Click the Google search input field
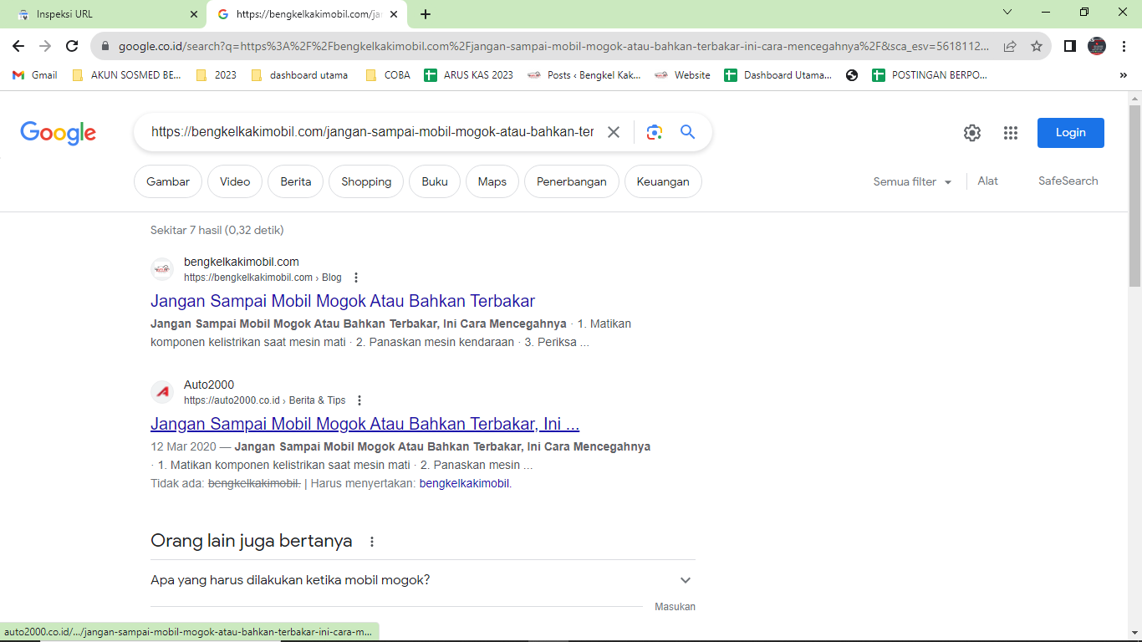The height and width of the screenshot is (642, 1142). pyautogui.click(x=372, y=132)
